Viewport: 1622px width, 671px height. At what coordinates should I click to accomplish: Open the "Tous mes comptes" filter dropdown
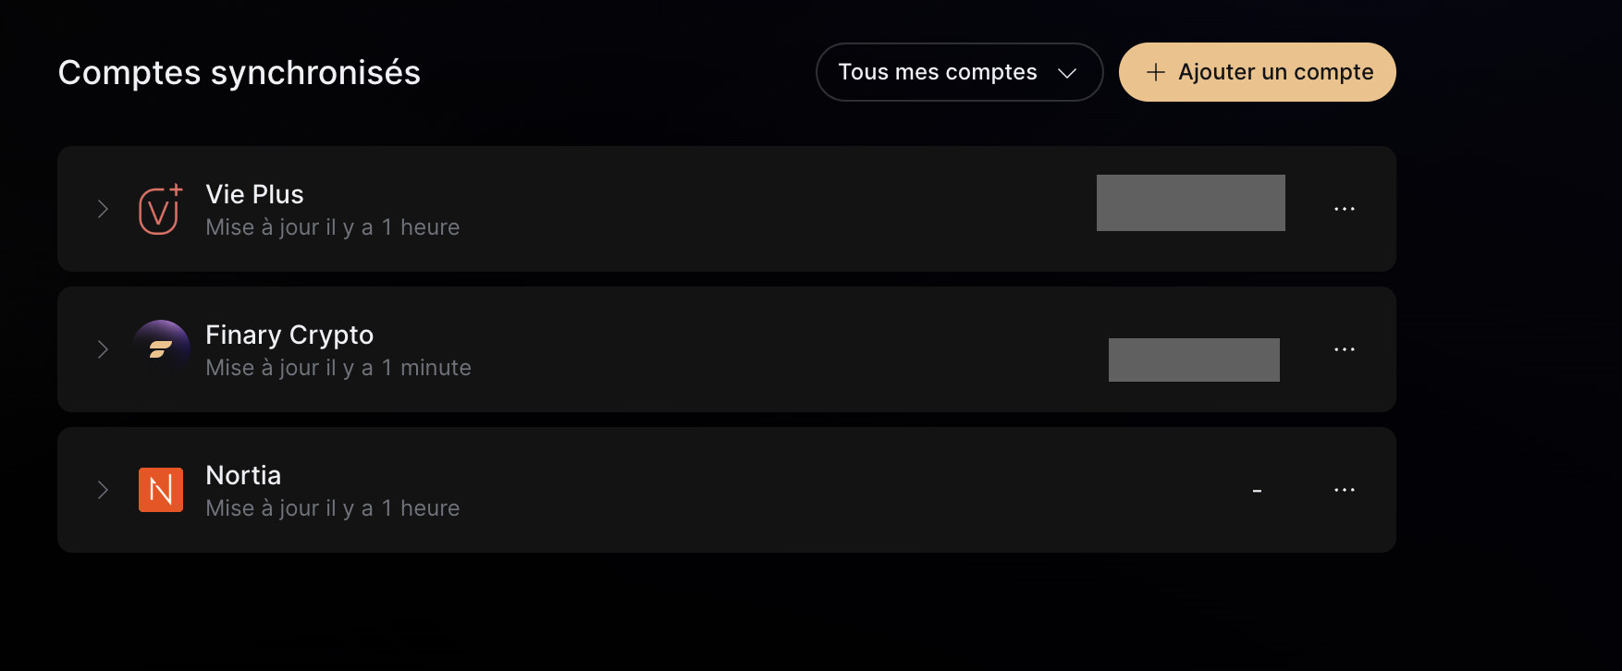[x=958, y=72]
